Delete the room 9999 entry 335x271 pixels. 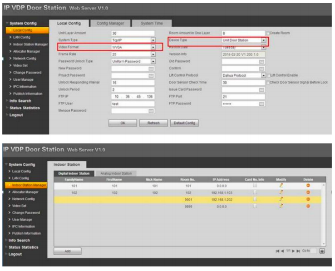coord(308,206)
